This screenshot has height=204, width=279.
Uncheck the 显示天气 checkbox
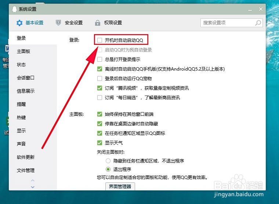tap(99, 143)
